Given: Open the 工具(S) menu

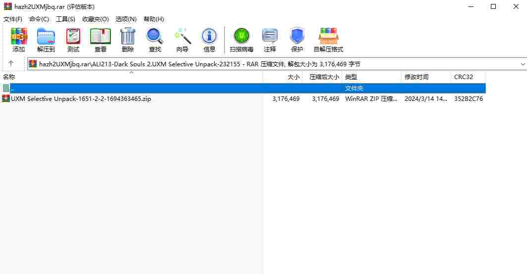Looking at the screenshot, I should 65,19.
